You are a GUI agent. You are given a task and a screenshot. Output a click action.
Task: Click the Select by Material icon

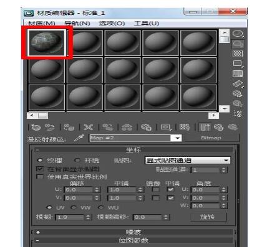click(238, 103)
